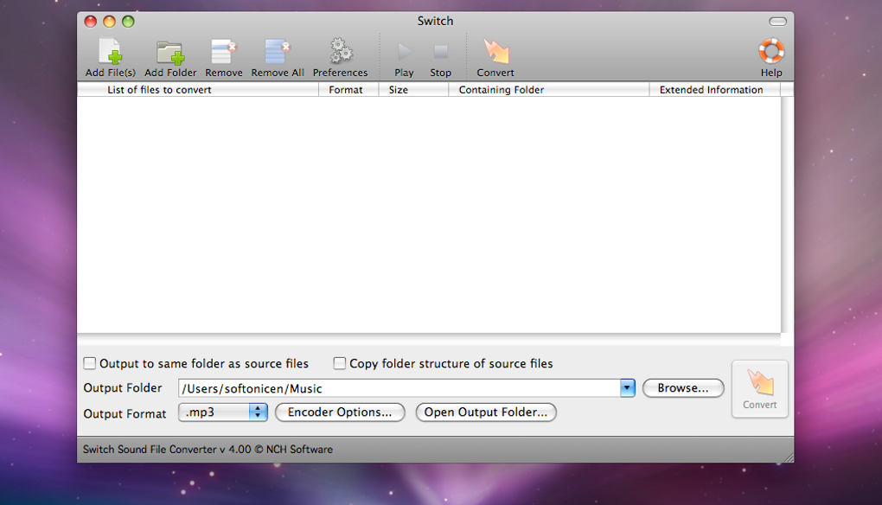Viewport: 882px width, 505px height.
Task: Click the green zoom window button
Action: pyautogui.click(x=128, y=22)
